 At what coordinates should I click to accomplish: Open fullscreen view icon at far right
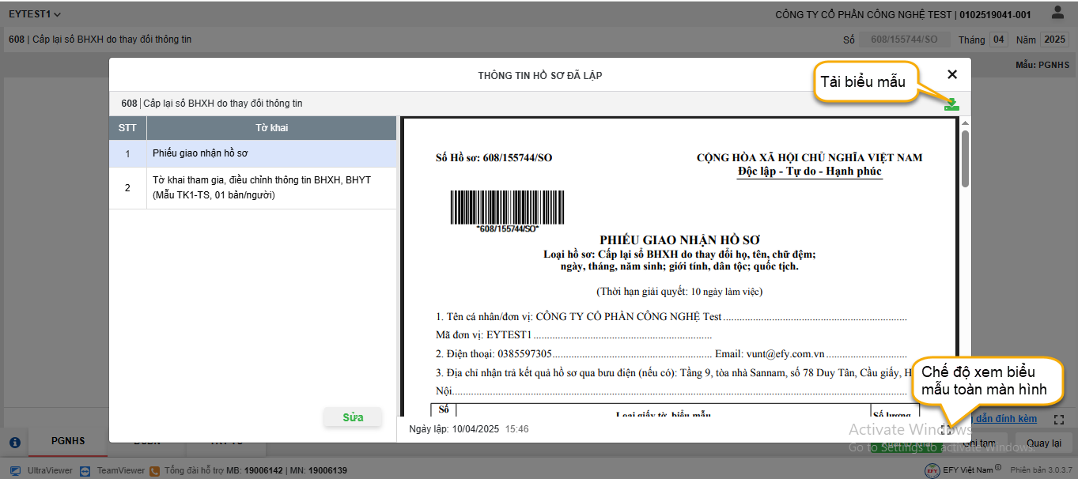click(x=1060, y=420)
